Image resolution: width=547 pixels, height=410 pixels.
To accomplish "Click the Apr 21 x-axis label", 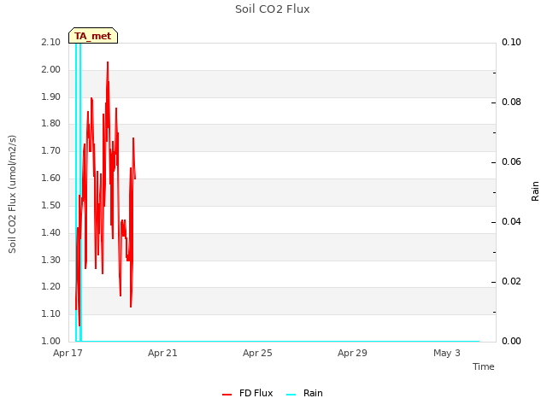I will [x=162, y=353].
